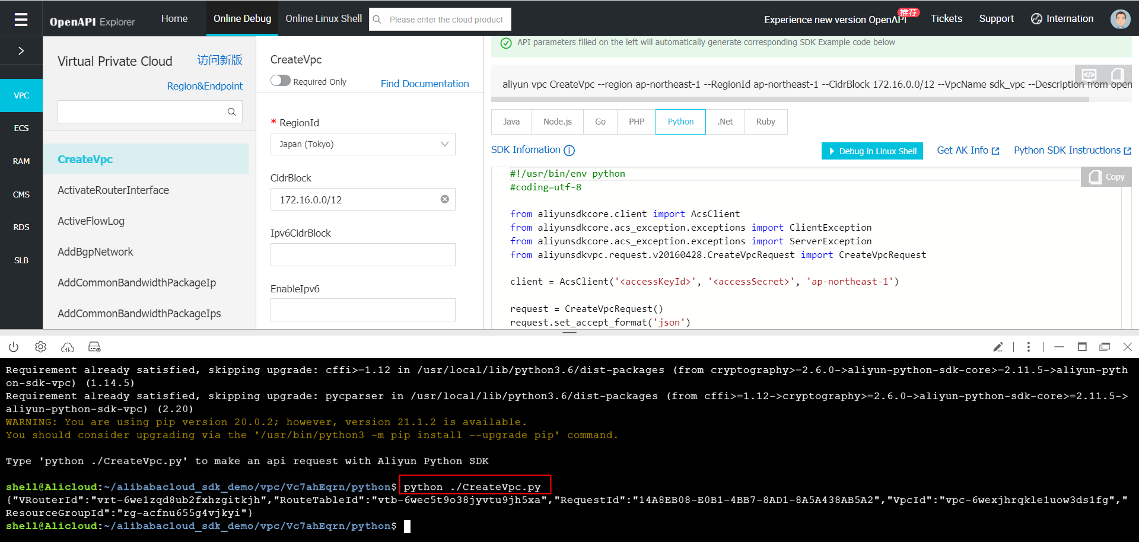Click the Ipv6CidrBlock input field
Viewport: 1139px width, 542px height.
[363, 254]
